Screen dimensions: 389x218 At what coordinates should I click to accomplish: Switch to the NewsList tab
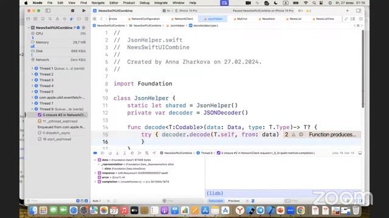pyautogui.click(x=294, y=19)
